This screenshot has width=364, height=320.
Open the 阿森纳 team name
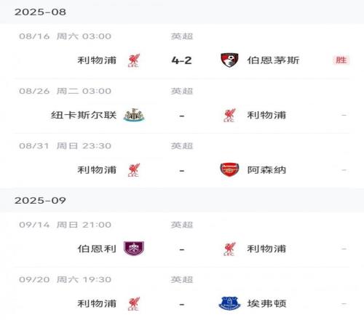[266, 169]
